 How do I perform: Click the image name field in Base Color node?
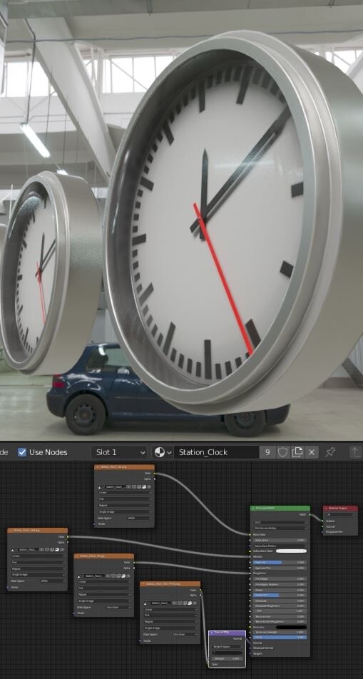pos(115,486)
